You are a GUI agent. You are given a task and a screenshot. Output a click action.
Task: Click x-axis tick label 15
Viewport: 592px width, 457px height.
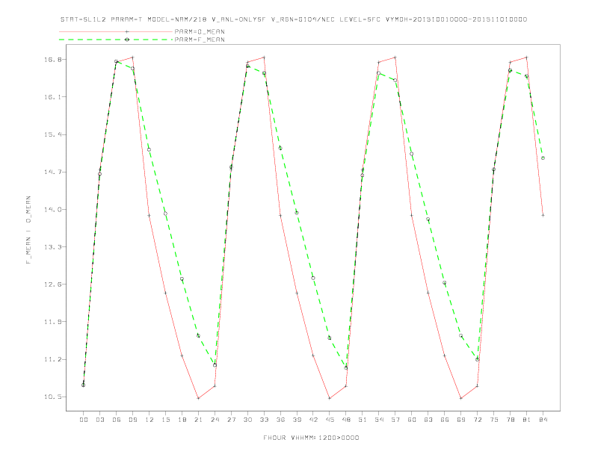point(165,420)
